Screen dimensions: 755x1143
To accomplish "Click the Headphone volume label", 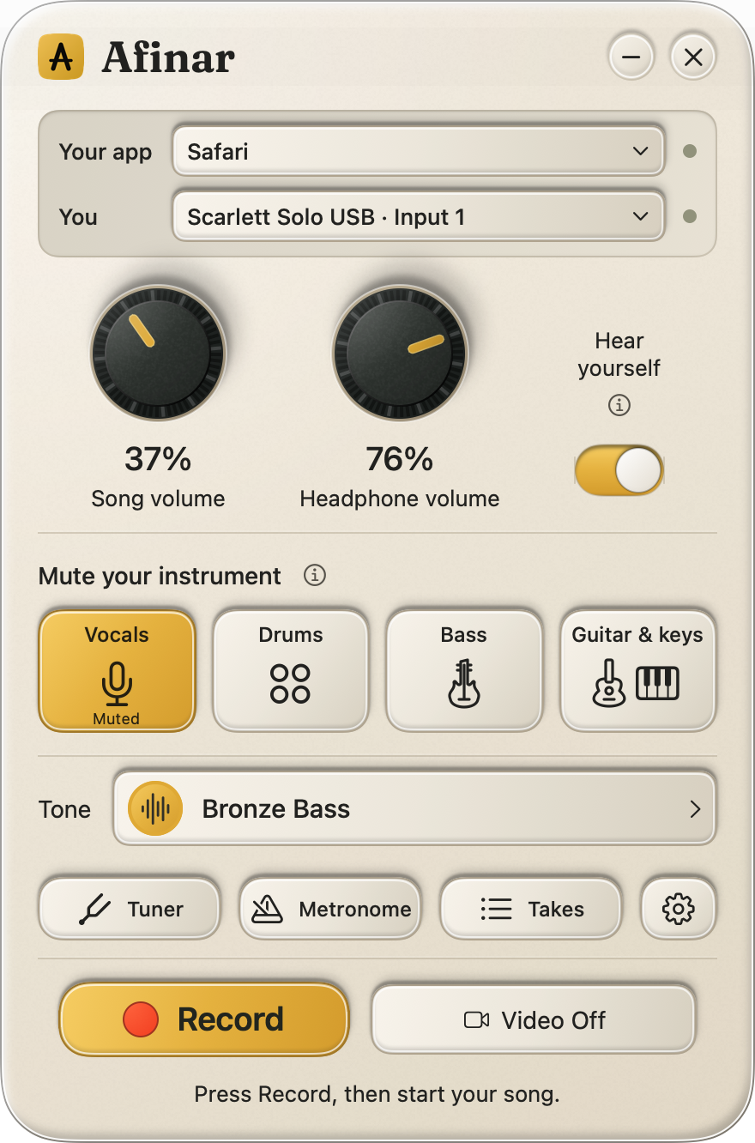I will (x=400, y=499).
